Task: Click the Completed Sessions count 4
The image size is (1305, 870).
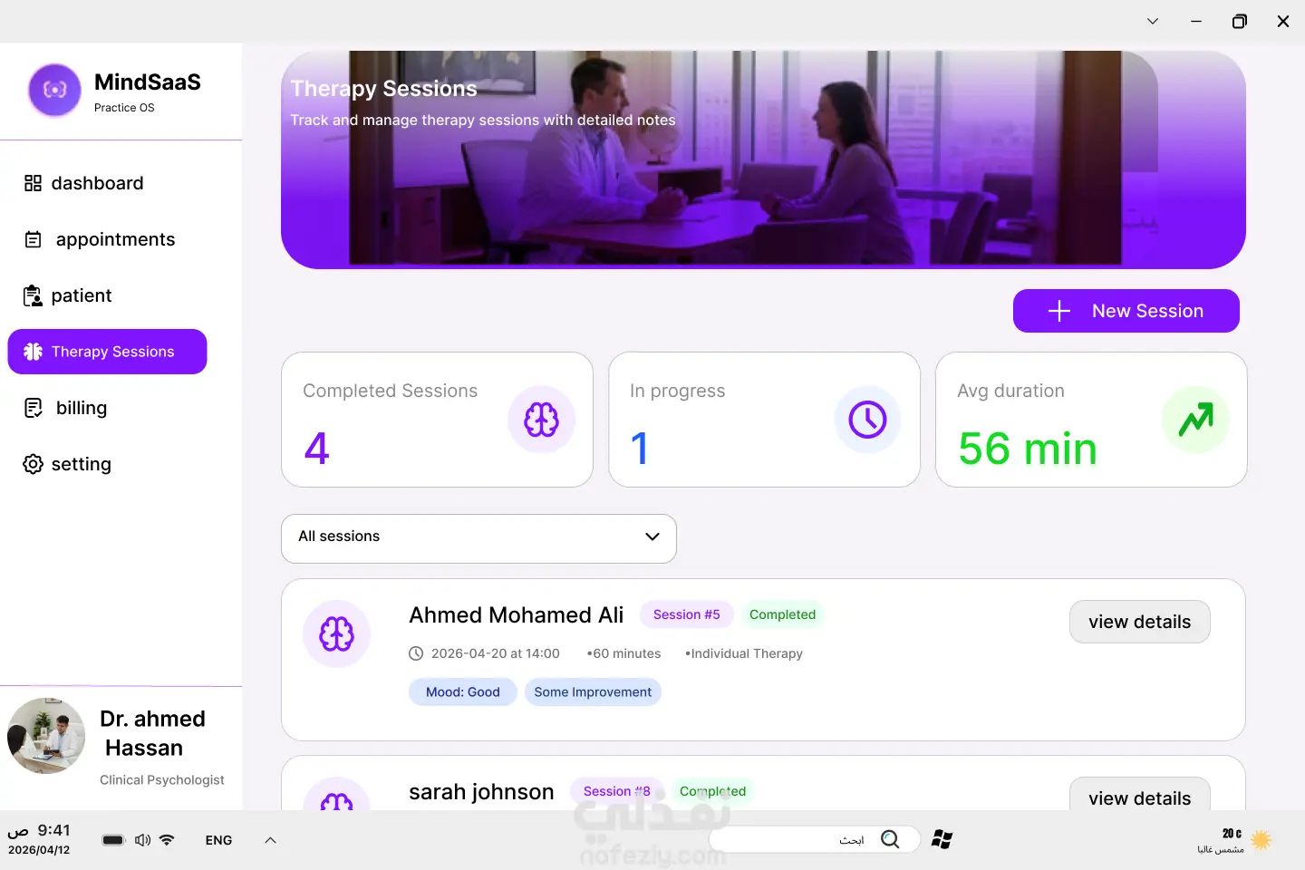Action: [x=316, y=449]
